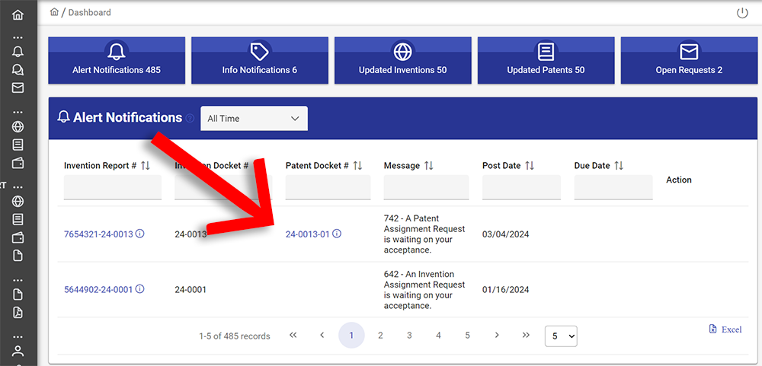This screenshot has width=762, height=366.
Task: Open the envelope mail icon in sidebar
Action: point(18,88)
